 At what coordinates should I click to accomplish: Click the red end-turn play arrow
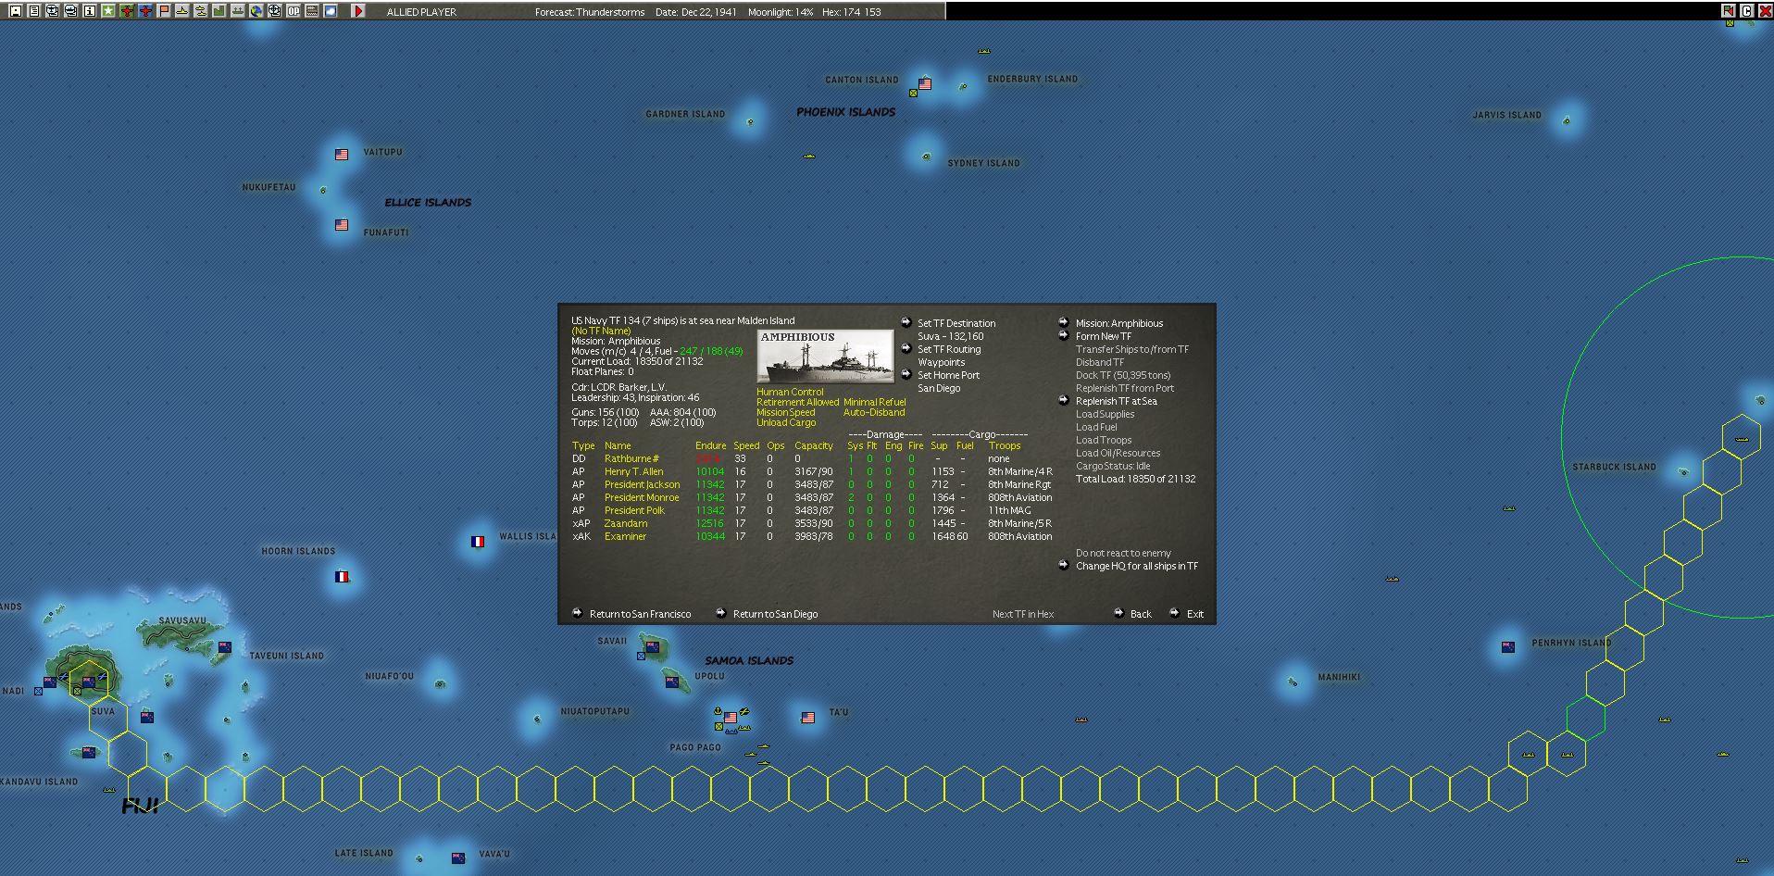pos(358,11)
